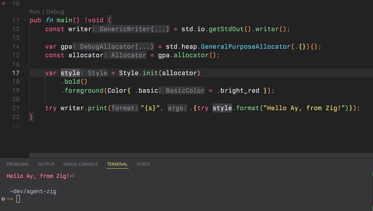The image size is (373, 211).
Task: Click the terminal output 'Hello Ay, from Zig!'
Action: (x=38, y=176)
